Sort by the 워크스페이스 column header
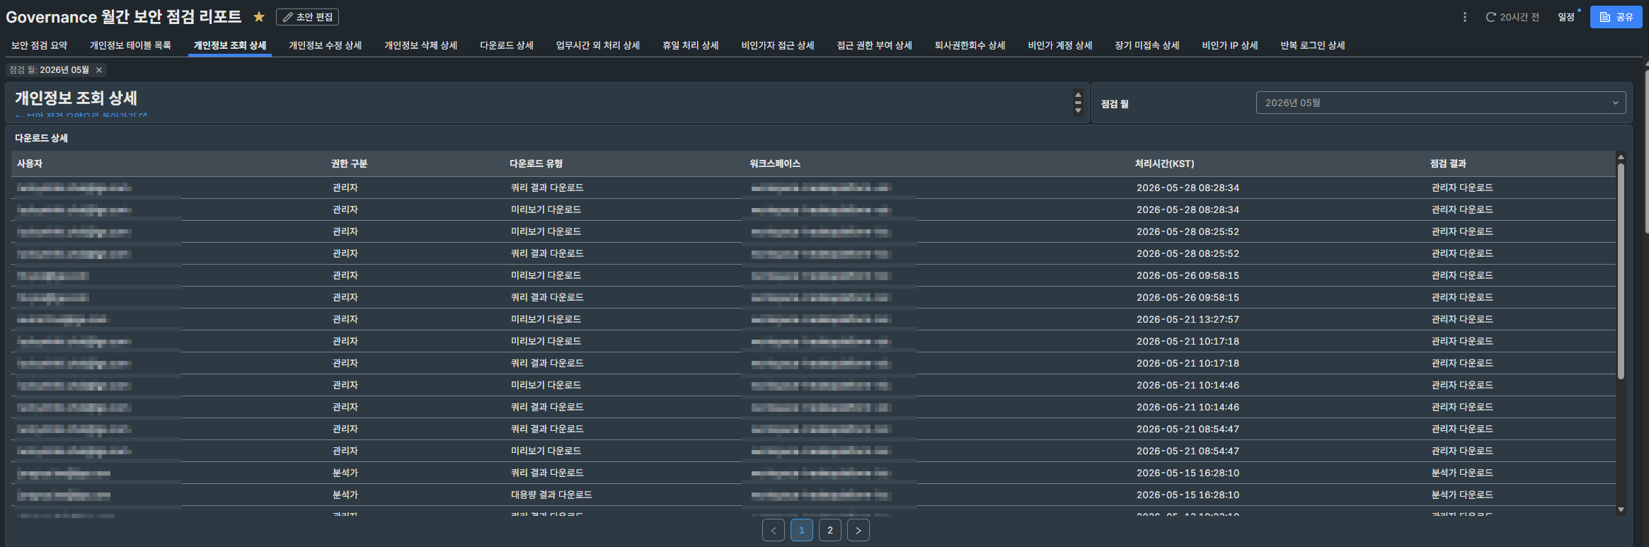This screenshot has width=1649, height=547. pos(775,163)
